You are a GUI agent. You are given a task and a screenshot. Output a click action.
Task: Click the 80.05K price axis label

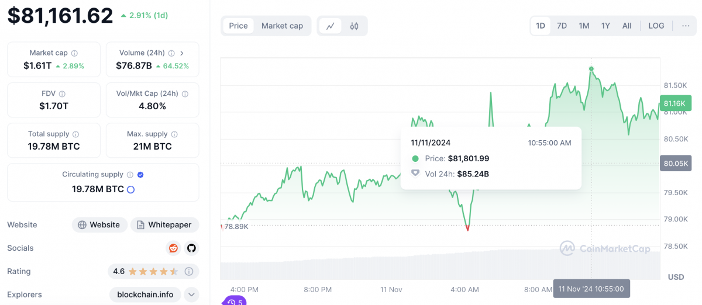click(x=675, y=163)
